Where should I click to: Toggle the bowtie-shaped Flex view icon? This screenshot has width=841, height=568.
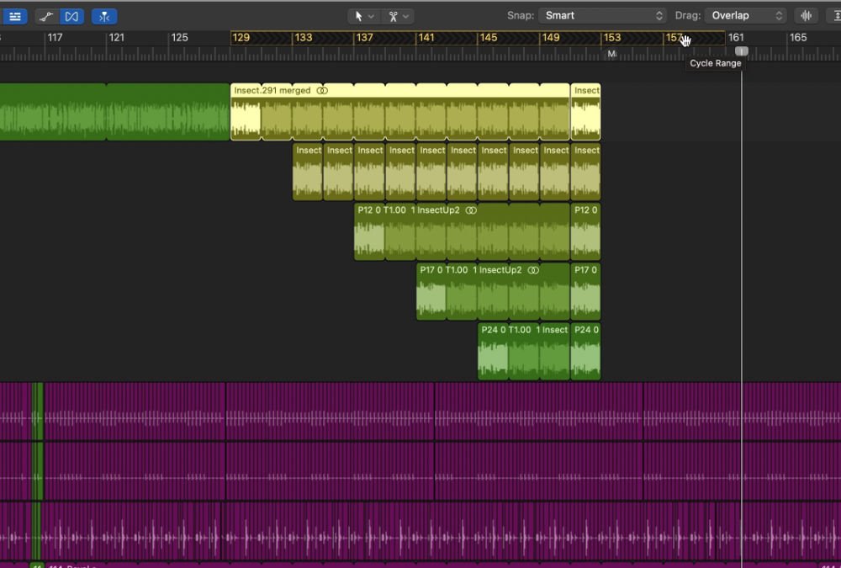[71, 16]
